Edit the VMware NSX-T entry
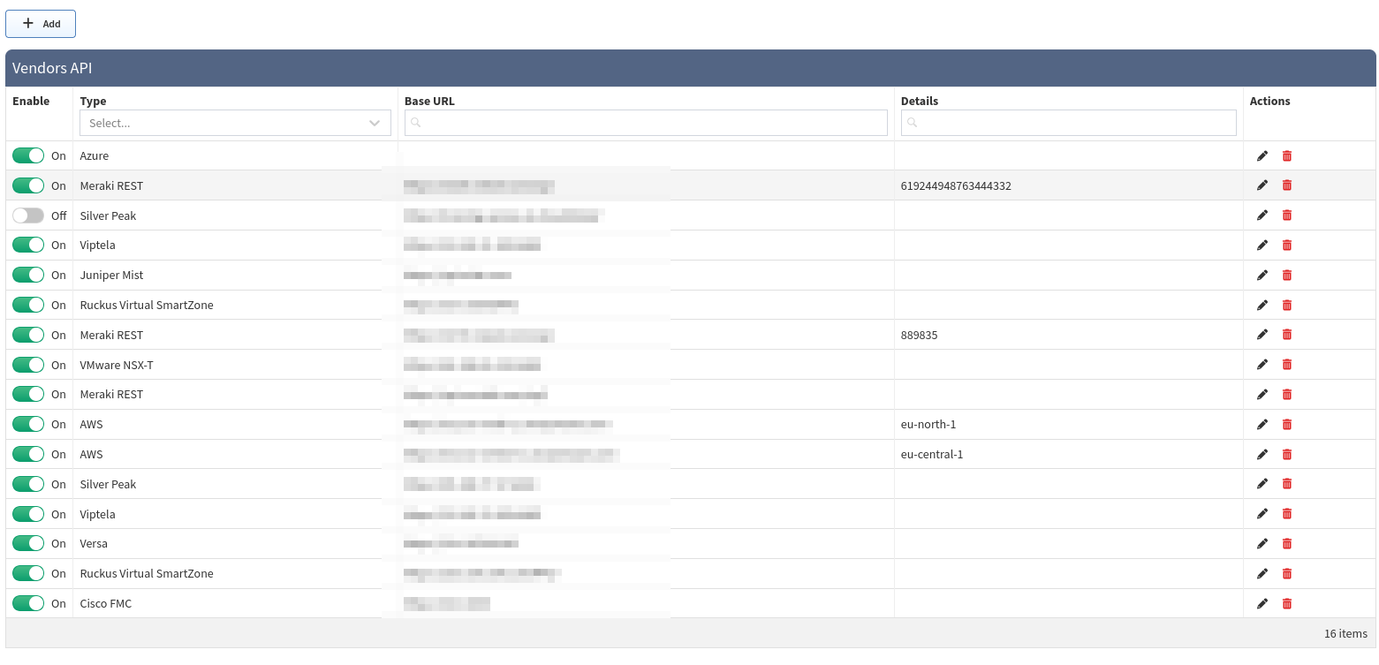 click(1262, 365)
